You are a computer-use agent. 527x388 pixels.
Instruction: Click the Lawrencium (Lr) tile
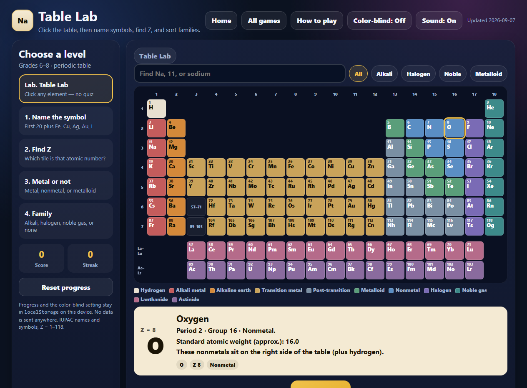[474, 270]
